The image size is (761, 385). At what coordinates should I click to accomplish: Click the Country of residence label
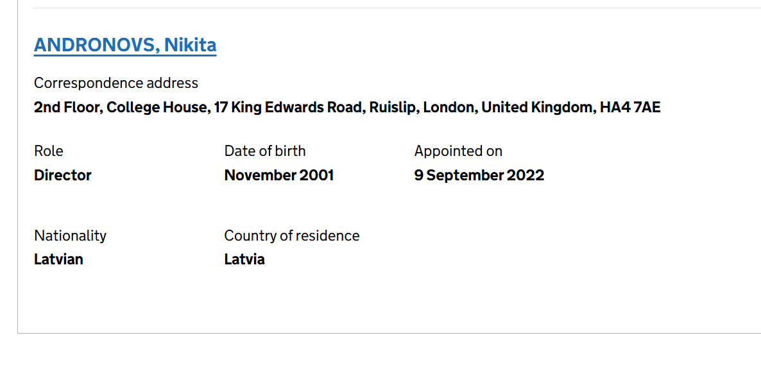click(x=292, y=235)
